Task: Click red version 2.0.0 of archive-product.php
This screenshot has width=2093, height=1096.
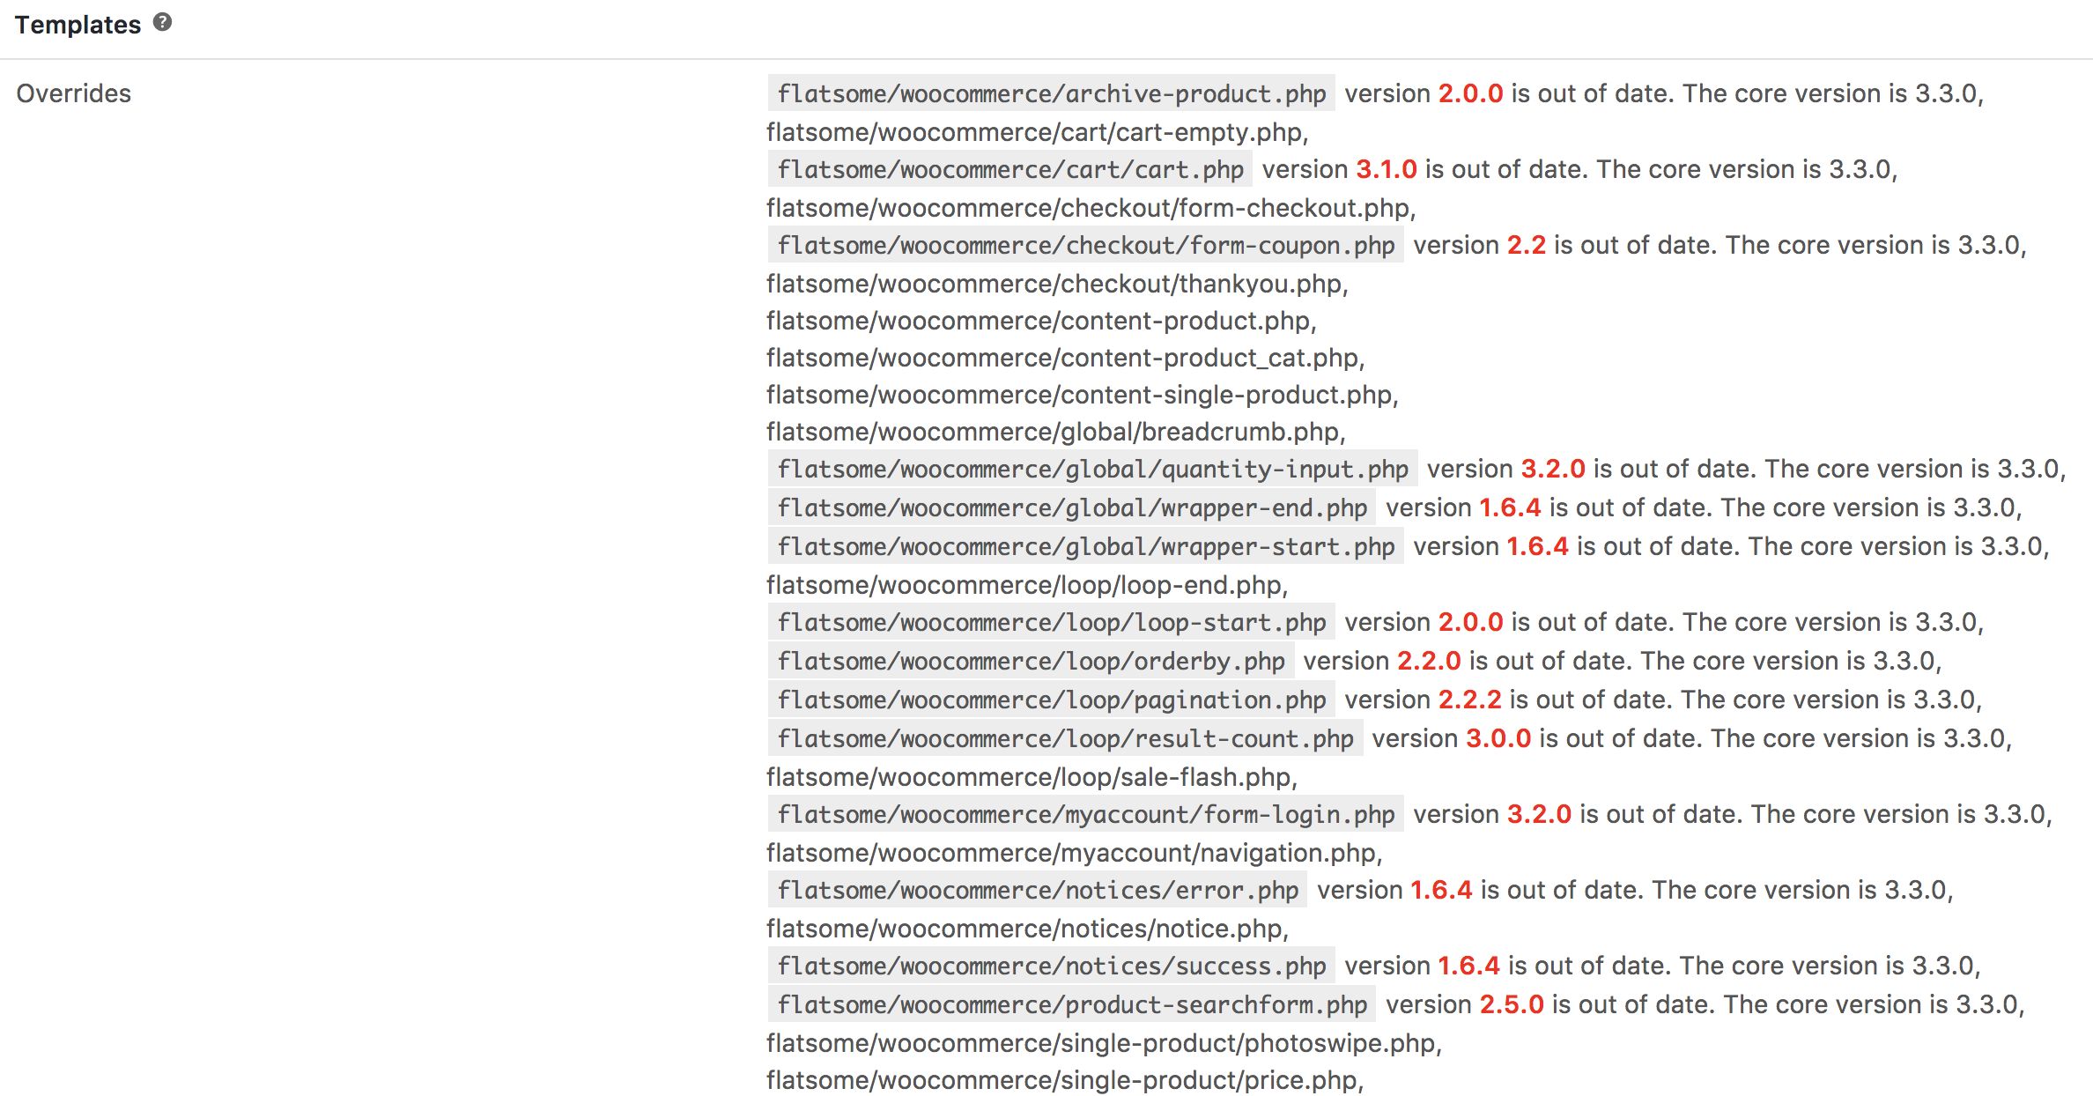Action: (1470, 93)
